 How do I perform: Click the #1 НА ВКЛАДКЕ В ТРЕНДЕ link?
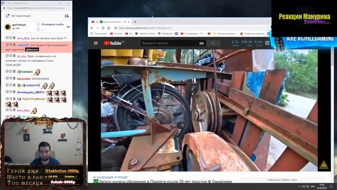click(111, 177)
